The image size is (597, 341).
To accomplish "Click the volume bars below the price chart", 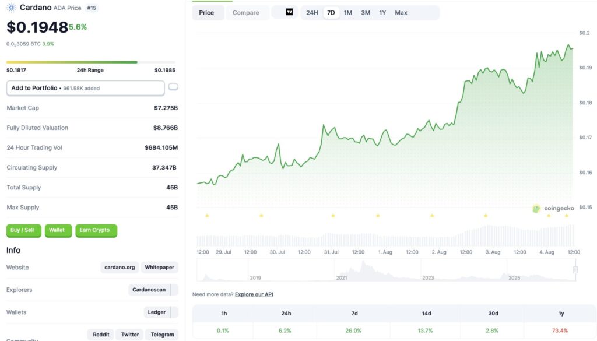I will tap(385, 236).
